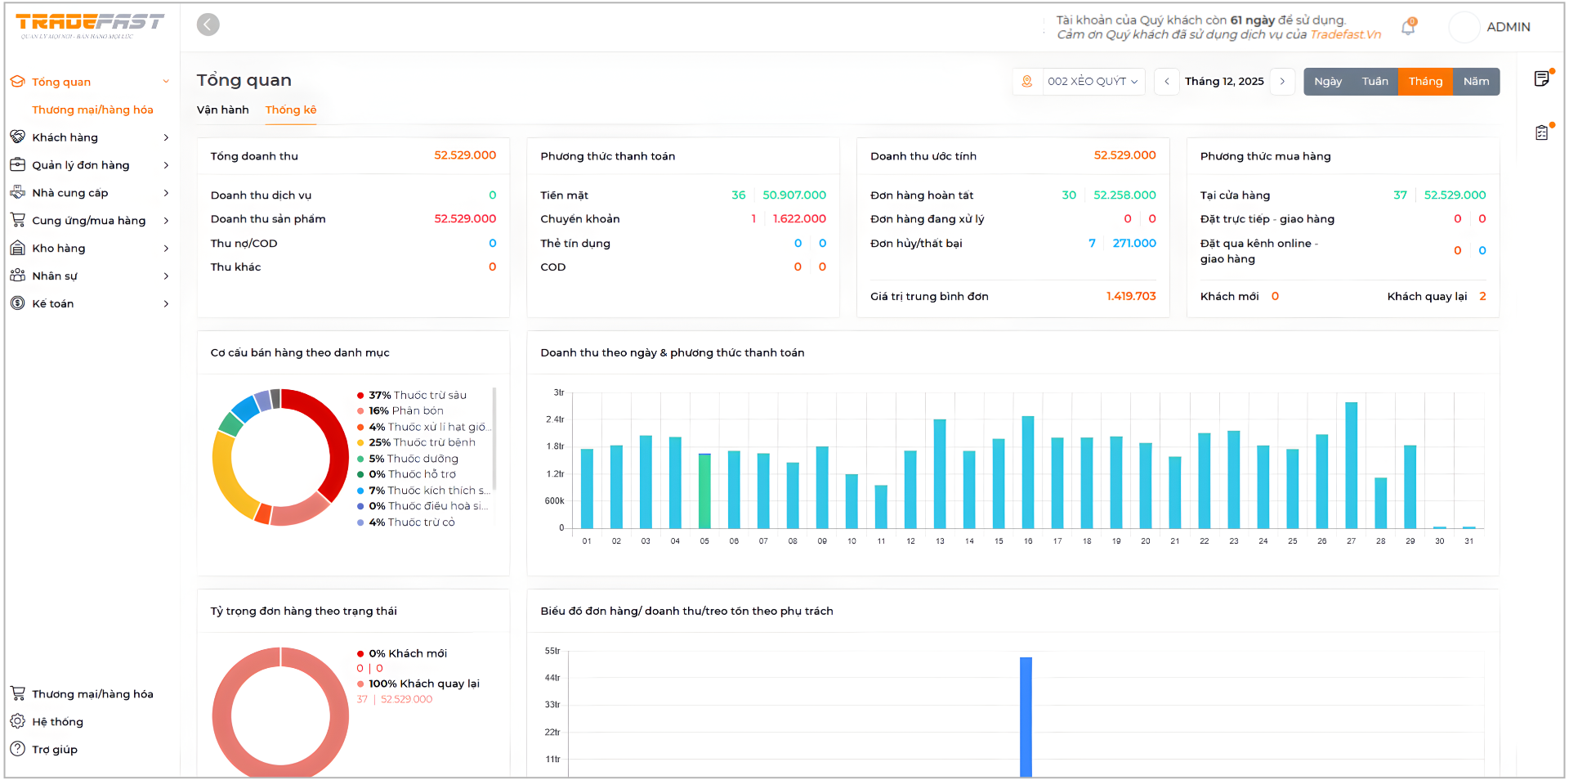Click the Hệ thống gear icon
Screen dimensions: 1569x780
click(x=17, y=721)
